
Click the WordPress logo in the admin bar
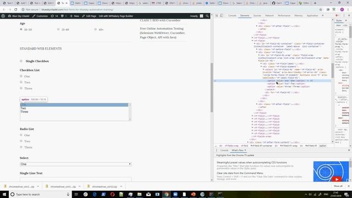click(x=3, y=16)
